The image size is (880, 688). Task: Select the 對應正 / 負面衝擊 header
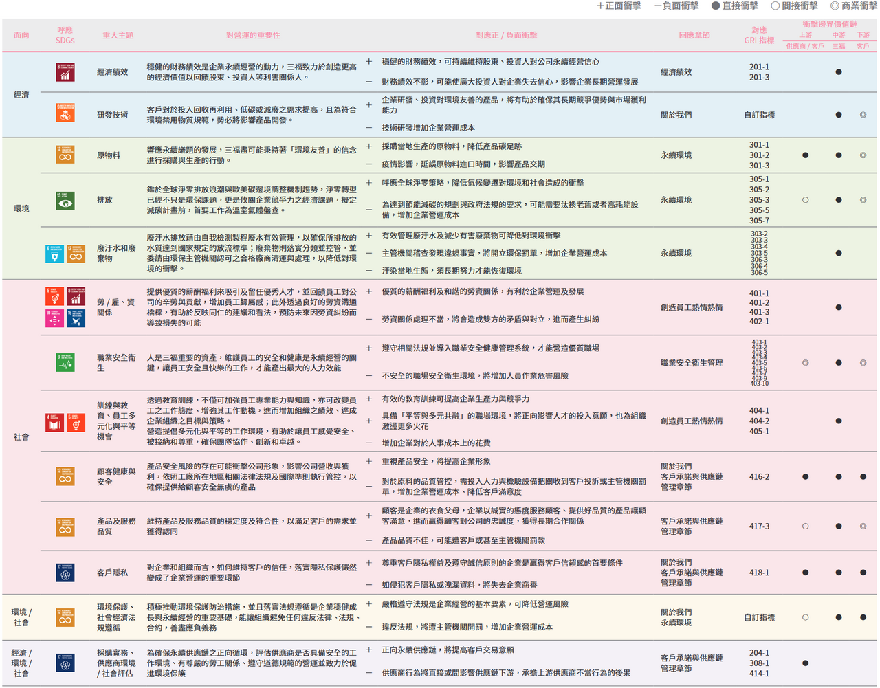tap(507, 35)
